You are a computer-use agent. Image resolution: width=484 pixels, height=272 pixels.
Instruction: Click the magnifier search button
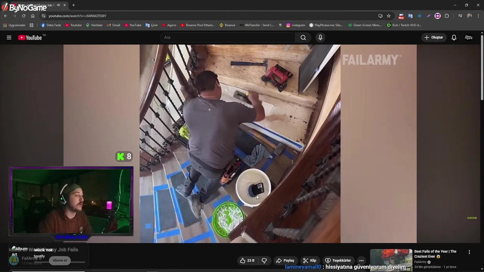pyautogui.click(x=303, y=37)
